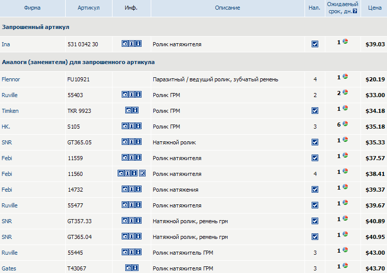This screenshot has width=387, height=273.
Task: Open photo camera icon for Ina 531 0342 30
Action: coord(125,44)
